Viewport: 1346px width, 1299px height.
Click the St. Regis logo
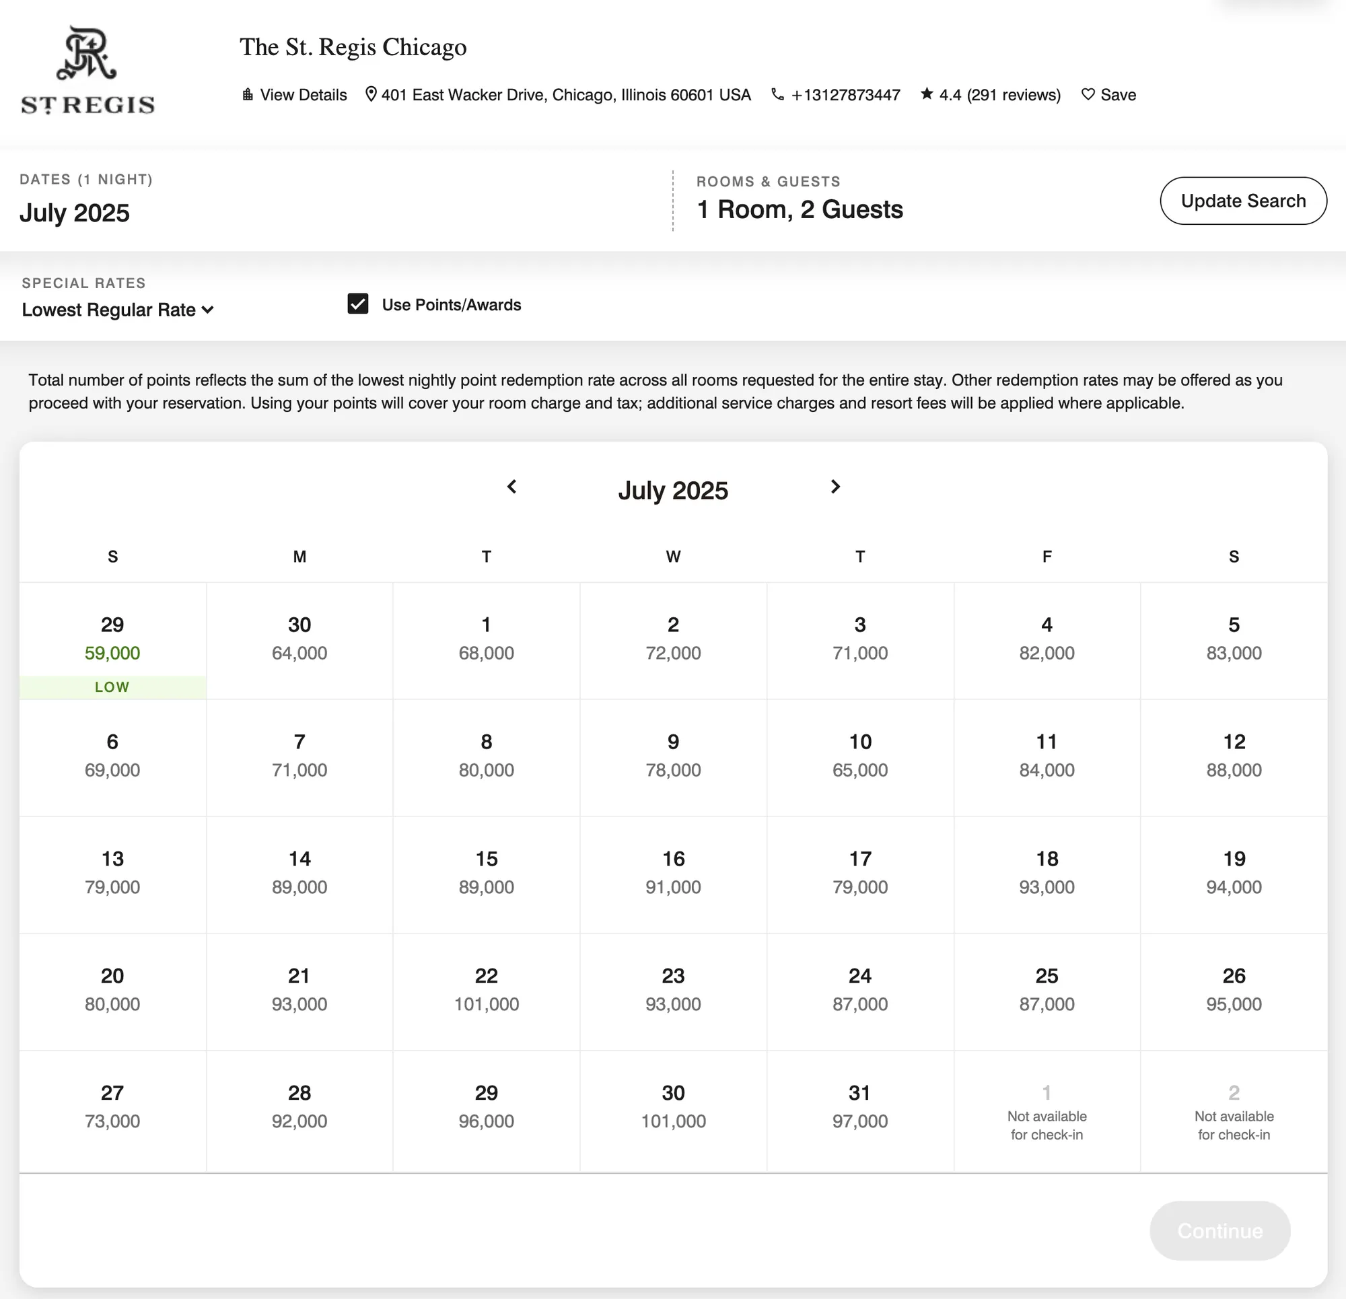pyautogui.click(x=88, y=70)
